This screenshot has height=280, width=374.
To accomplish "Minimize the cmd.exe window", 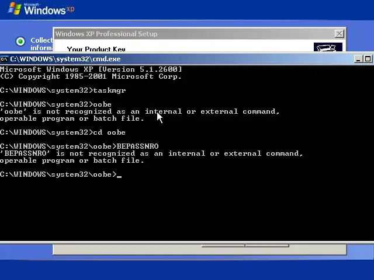I will click(x=358, y=59).
